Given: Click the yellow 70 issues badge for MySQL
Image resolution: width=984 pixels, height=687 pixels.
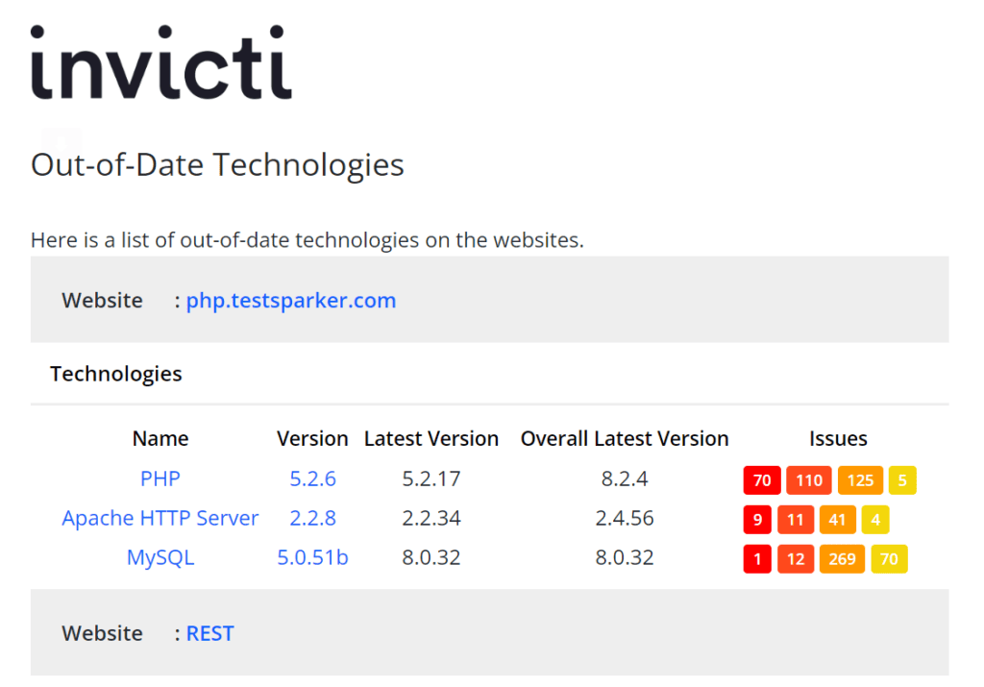Looking at the screenshot, I should pyautogui.click(x=889, y=559).
